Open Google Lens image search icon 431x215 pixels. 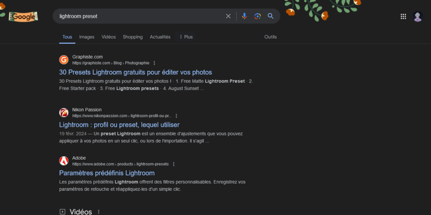pos(257,16)
